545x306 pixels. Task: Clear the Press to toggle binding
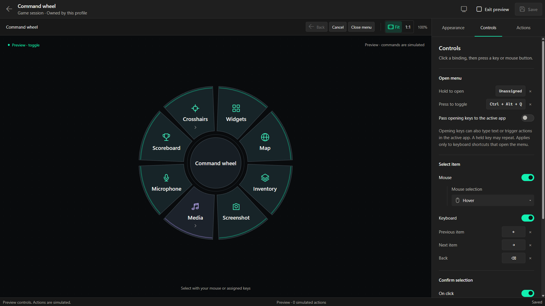(x=530, y=104)
